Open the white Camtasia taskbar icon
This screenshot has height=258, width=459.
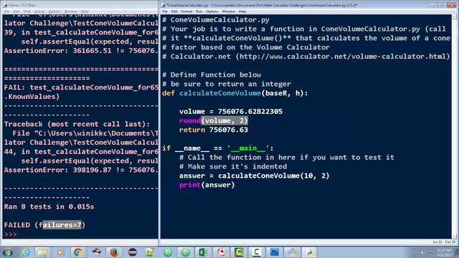tap(257, 252)
